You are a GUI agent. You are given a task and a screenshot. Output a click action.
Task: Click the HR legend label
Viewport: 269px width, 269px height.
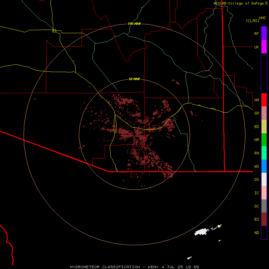(256, 140)
